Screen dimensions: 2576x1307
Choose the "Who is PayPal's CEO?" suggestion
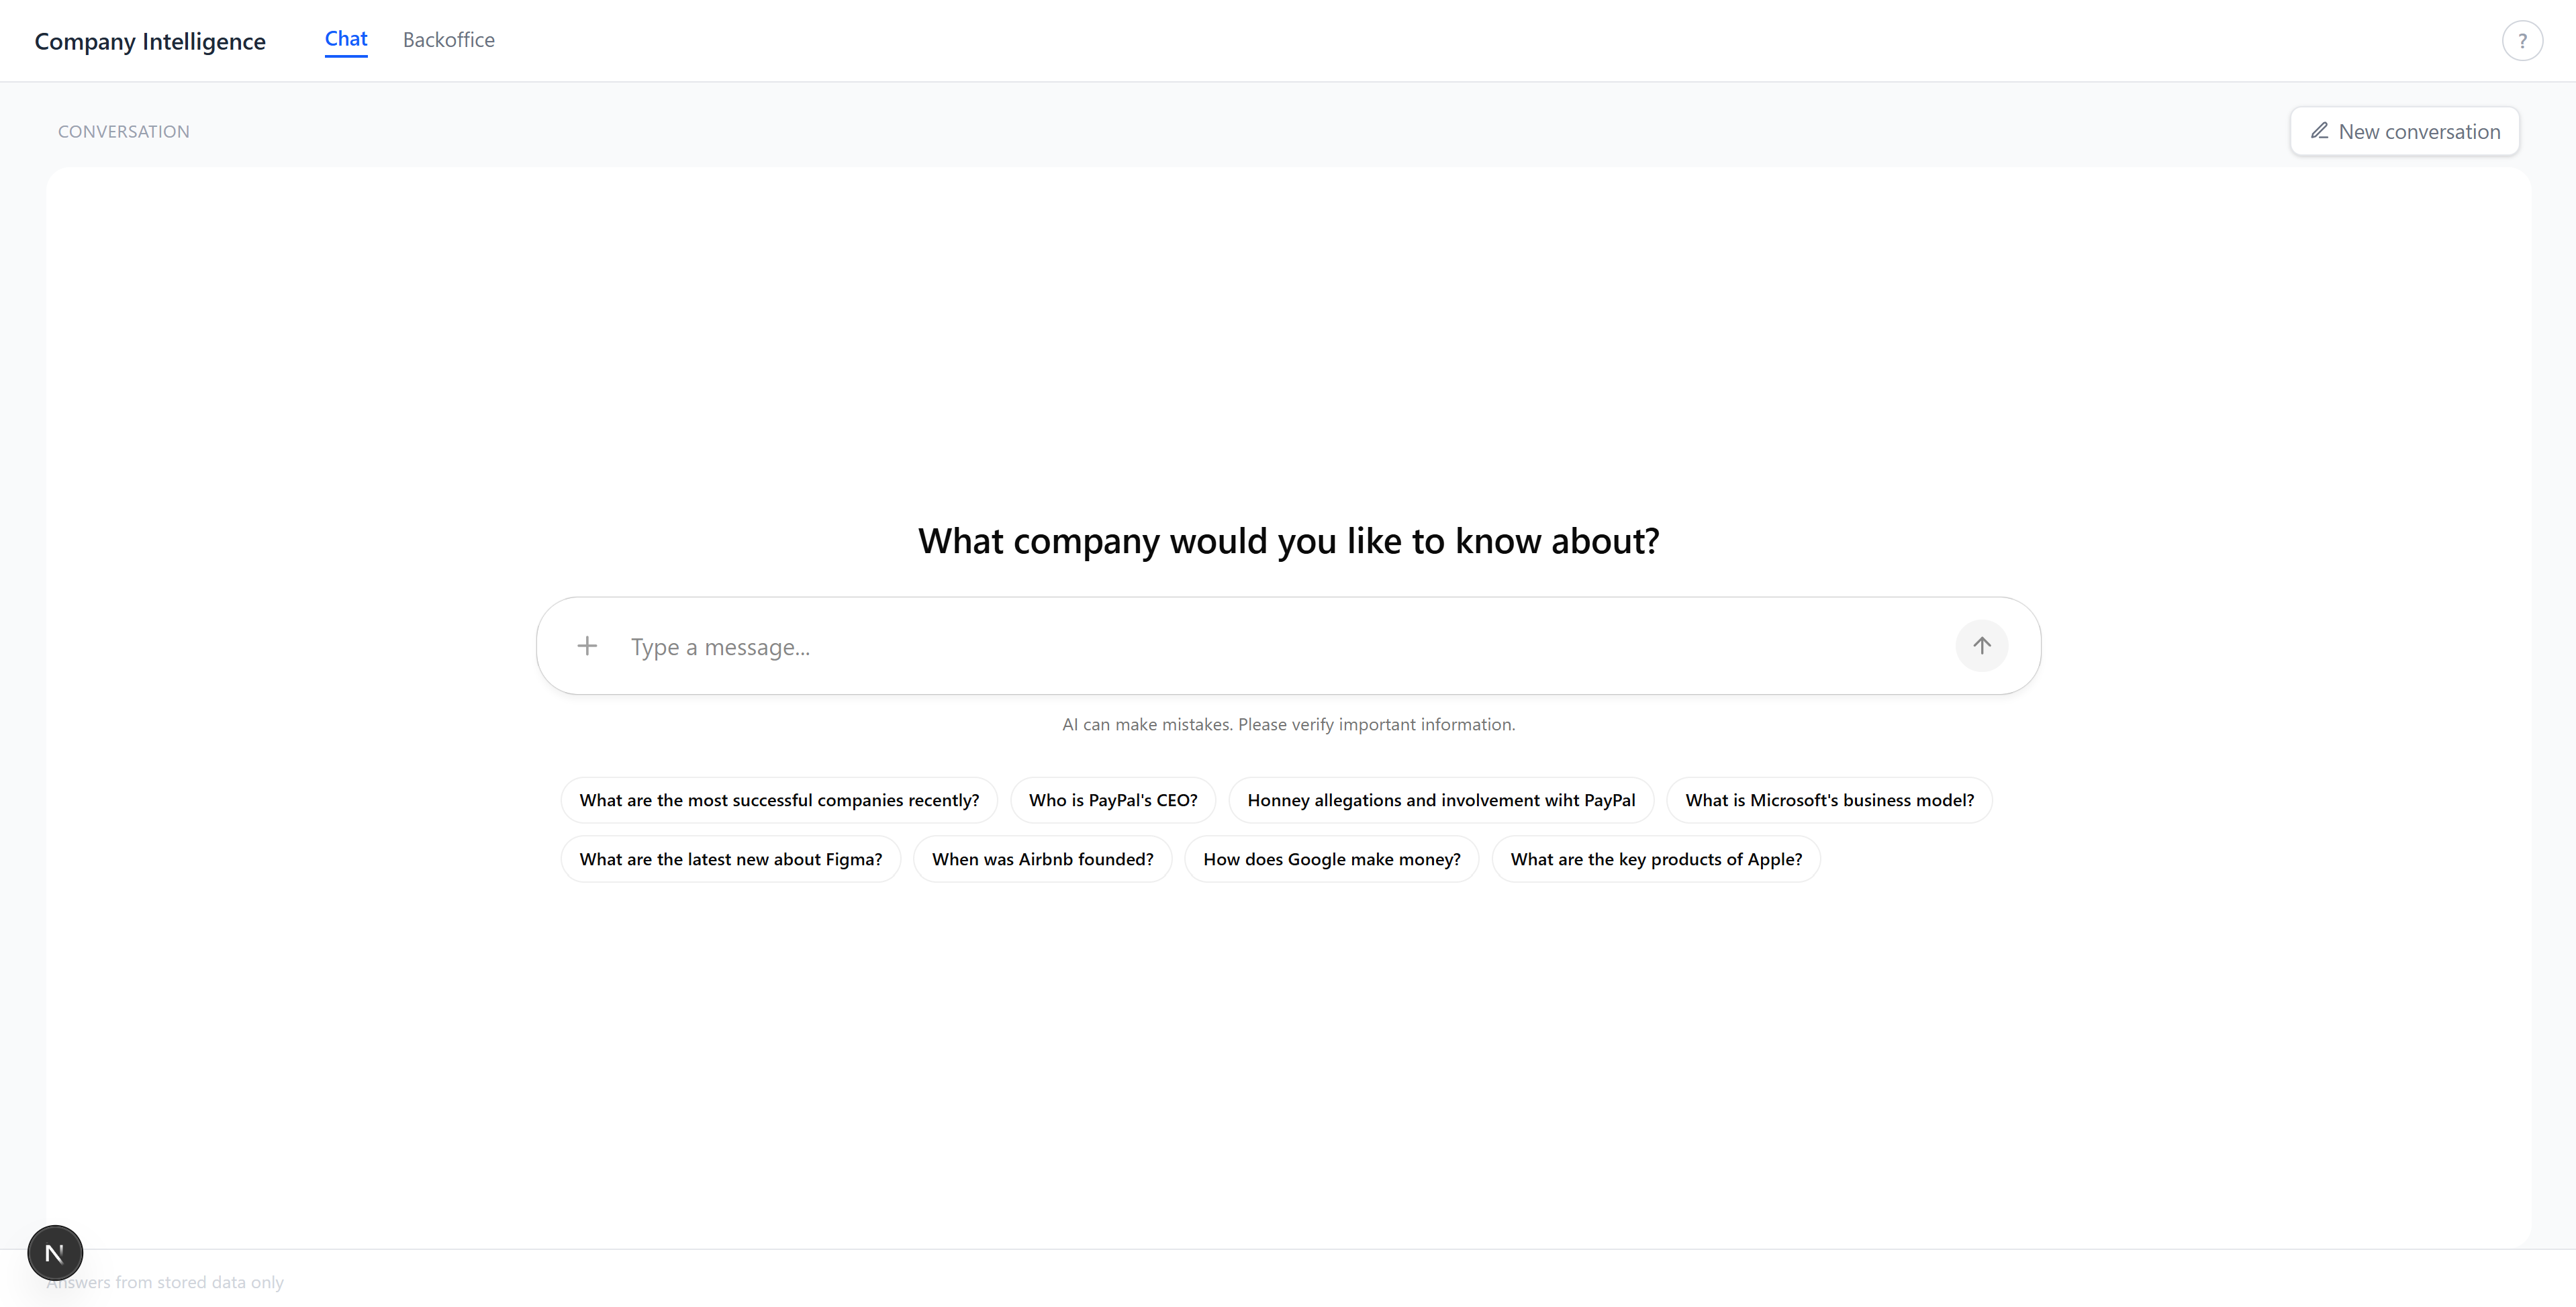point(1113,800)
